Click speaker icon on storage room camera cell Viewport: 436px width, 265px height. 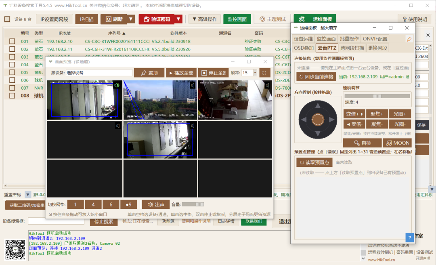coord(267,85)
